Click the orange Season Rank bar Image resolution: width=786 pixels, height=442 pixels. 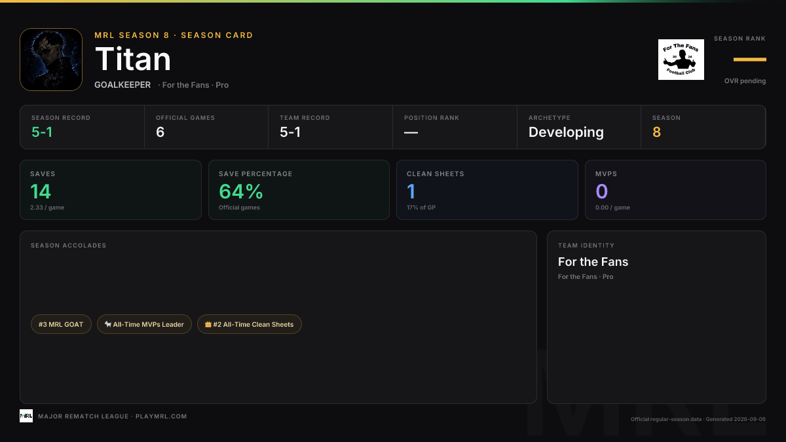click(x=750, y=60)
